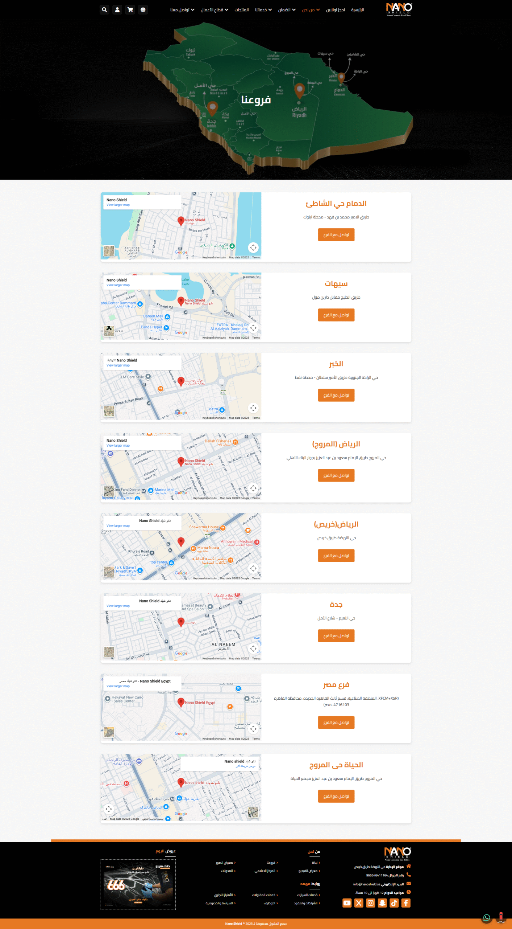
Task: Open map camera controls on the الخبر map
Action: pyautogui.click(x=253, y=408)
